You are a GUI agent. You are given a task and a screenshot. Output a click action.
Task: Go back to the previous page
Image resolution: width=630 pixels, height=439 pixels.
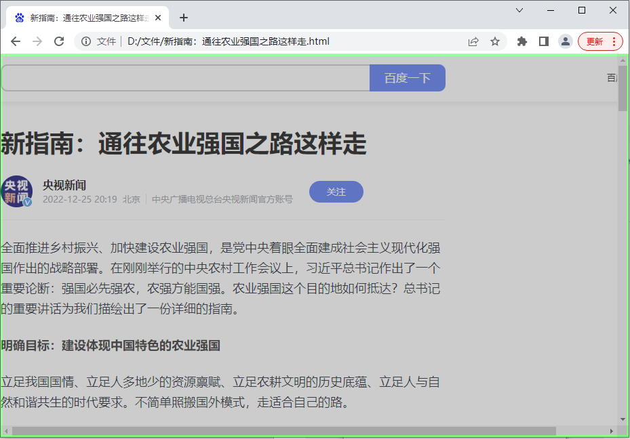[16, 41]
